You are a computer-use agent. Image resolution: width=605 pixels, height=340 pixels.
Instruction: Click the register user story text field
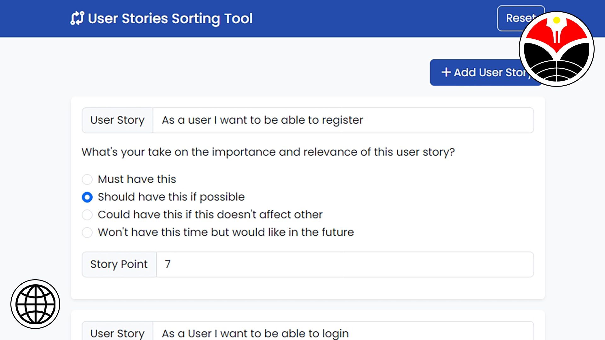[x=343, y=120]
